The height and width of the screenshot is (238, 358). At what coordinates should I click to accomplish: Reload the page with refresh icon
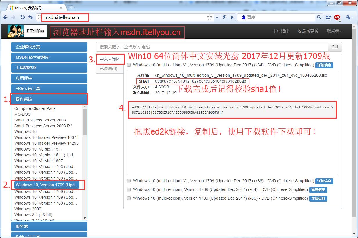pyautogui.click(x=23, y=17)
